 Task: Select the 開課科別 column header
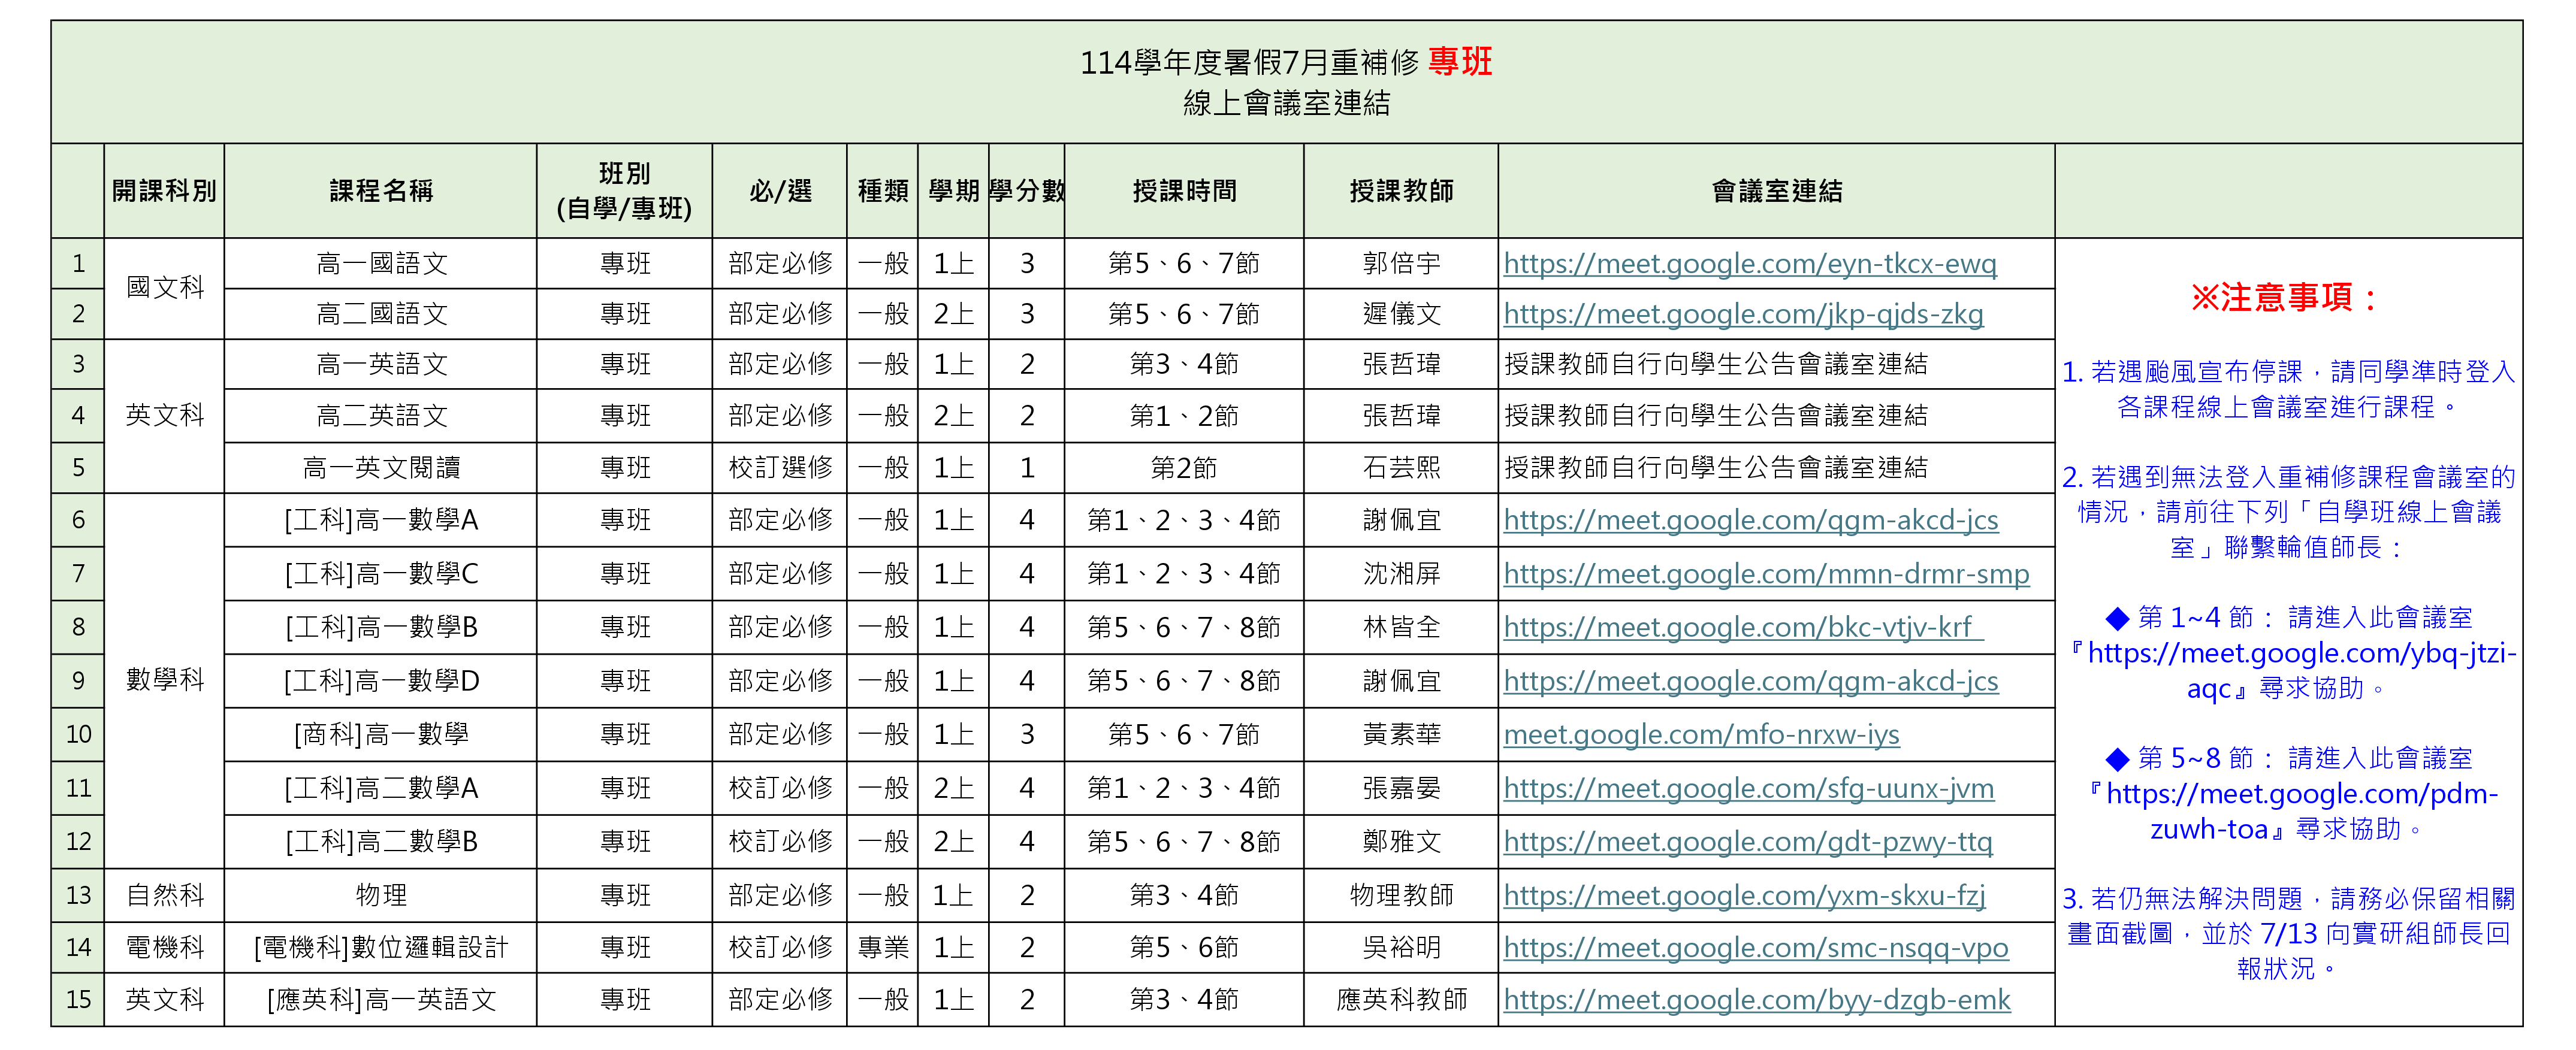[164, 191]
